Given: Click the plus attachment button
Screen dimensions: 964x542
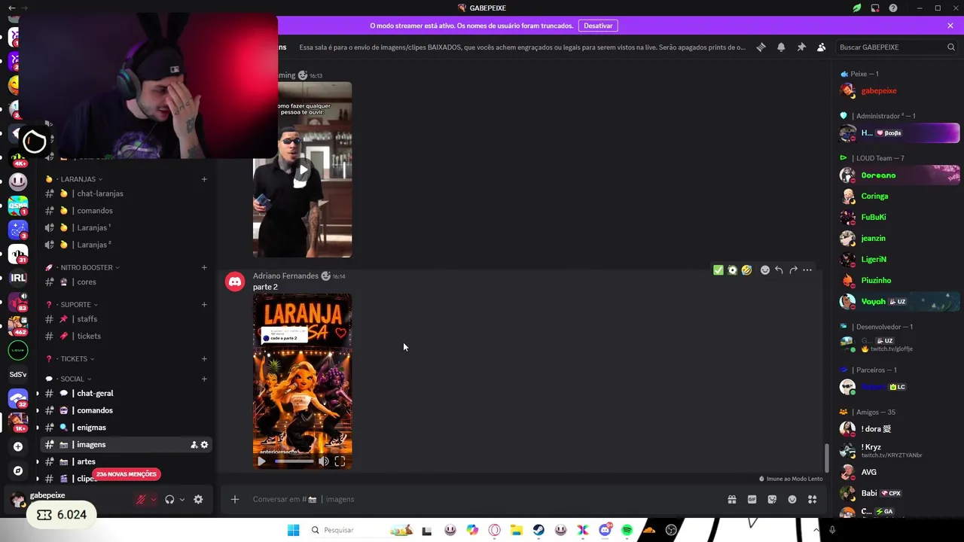Looking at the screenshot, I should click(x=235, y=499).
